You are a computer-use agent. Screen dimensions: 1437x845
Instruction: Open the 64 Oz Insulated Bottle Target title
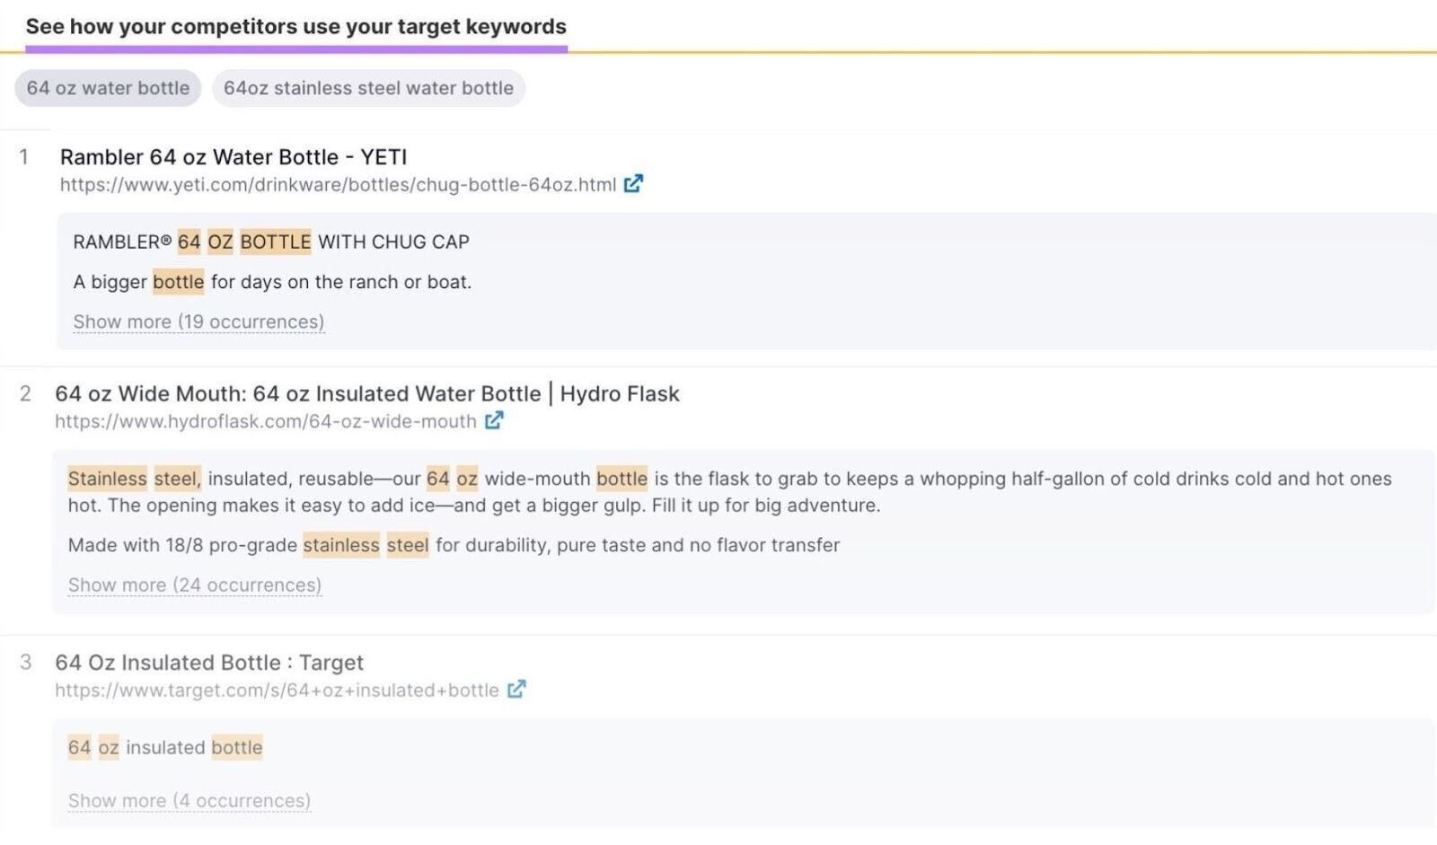pyautogui.click(x=209, y=662)
